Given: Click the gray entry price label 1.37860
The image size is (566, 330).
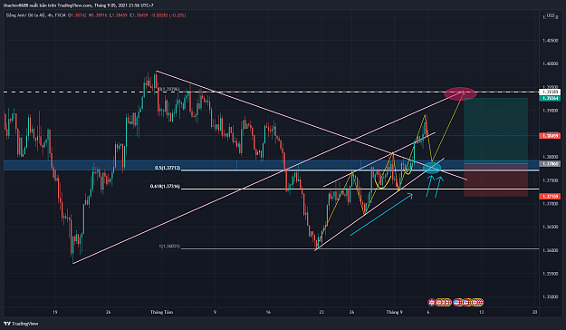Looking at the screenshot, I should (550, 164).
